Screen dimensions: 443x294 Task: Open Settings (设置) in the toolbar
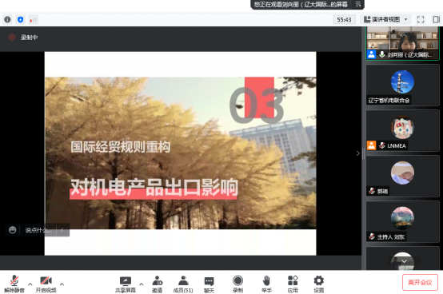click(319, 284)
